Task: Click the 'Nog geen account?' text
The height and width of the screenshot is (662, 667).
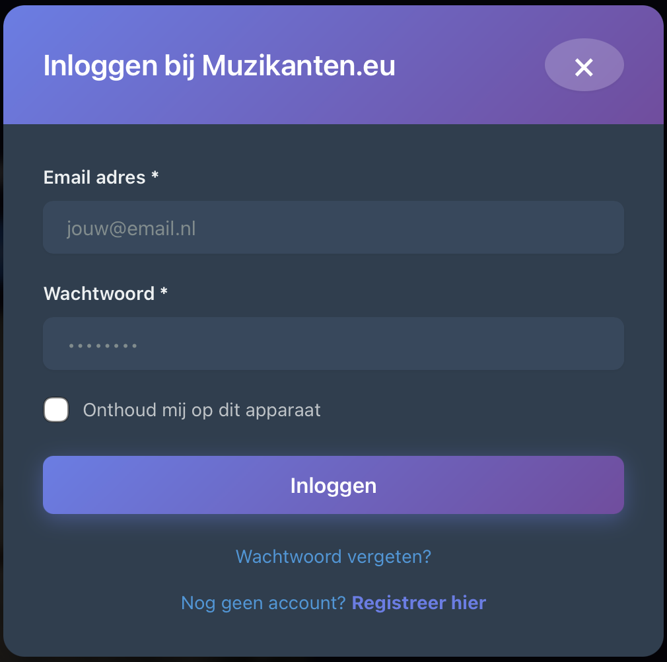Action: click(x=263, y=603)
